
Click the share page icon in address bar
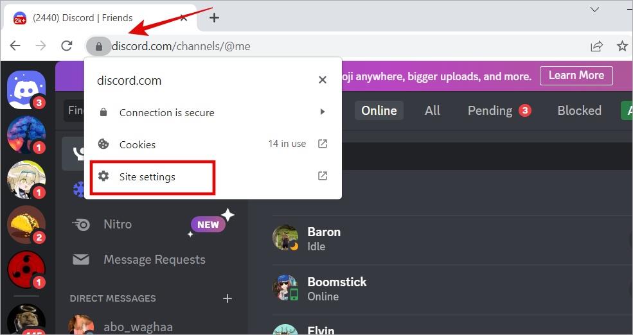pyautogui.click(x=596, y=46)
